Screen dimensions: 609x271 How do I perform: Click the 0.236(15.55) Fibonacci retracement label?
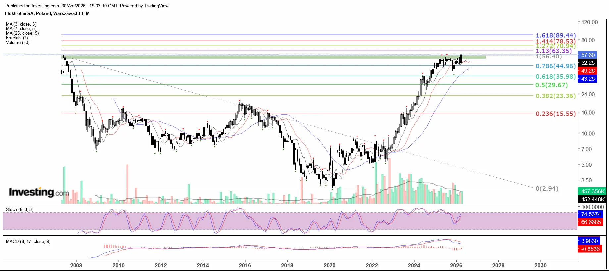(555, 114)
